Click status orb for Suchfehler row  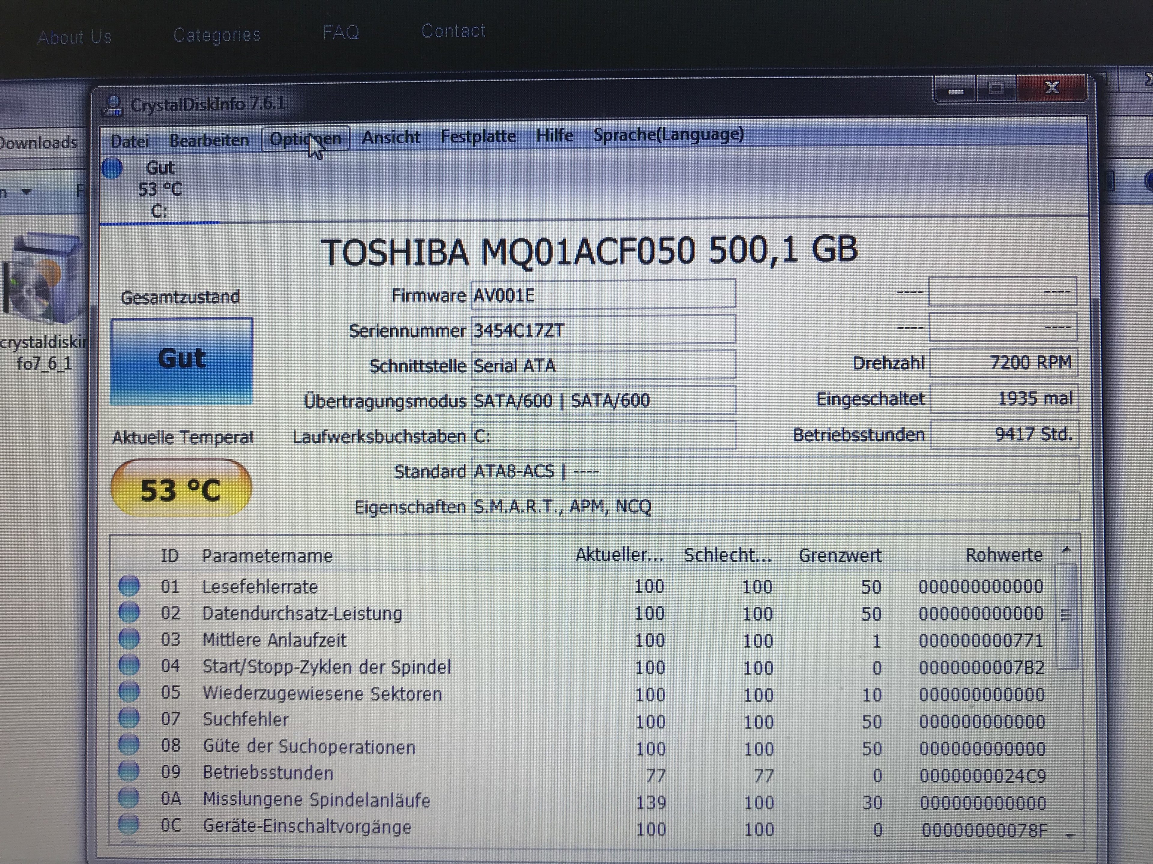(x=129, y=718)
